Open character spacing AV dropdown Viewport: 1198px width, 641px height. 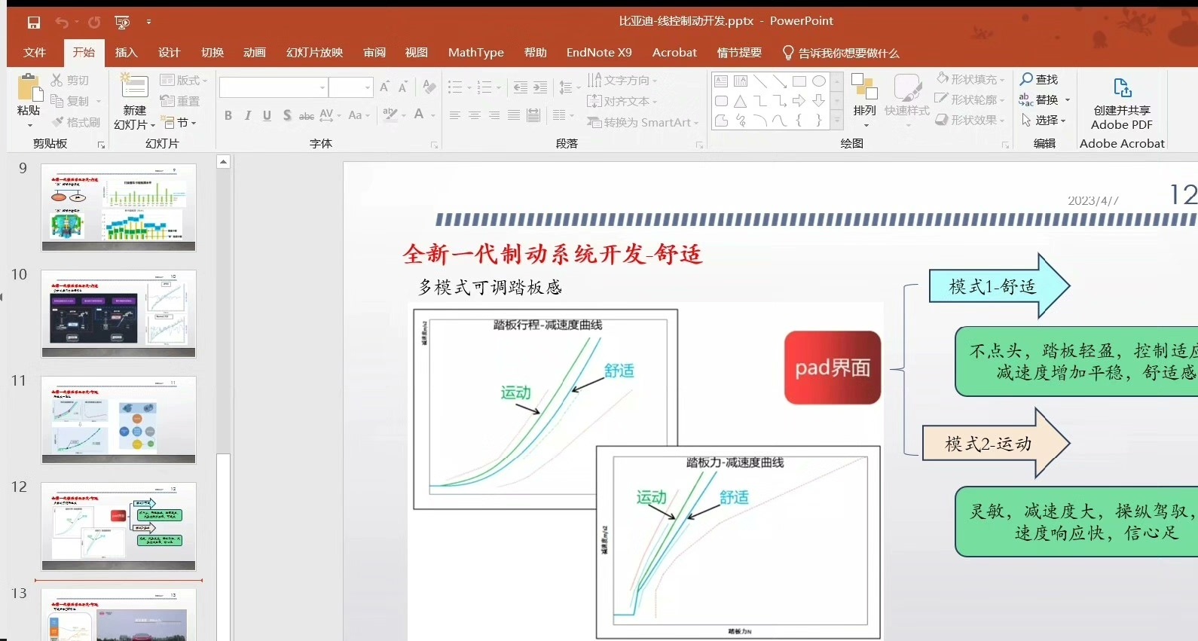[330, 115]
